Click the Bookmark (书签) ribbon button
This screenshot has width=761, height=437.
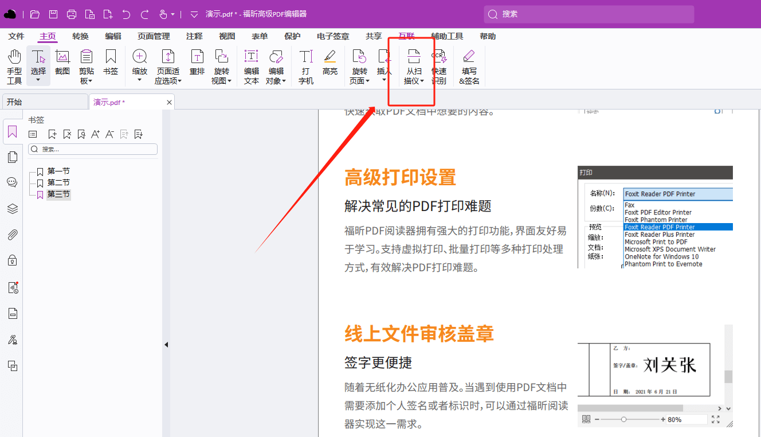[111, 63]
